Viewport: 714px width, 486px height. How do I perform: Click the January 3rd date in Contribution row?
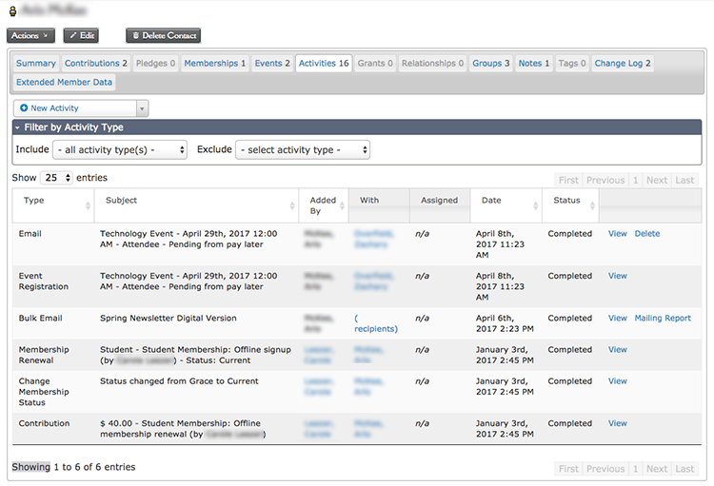click(x=505, y=429)
